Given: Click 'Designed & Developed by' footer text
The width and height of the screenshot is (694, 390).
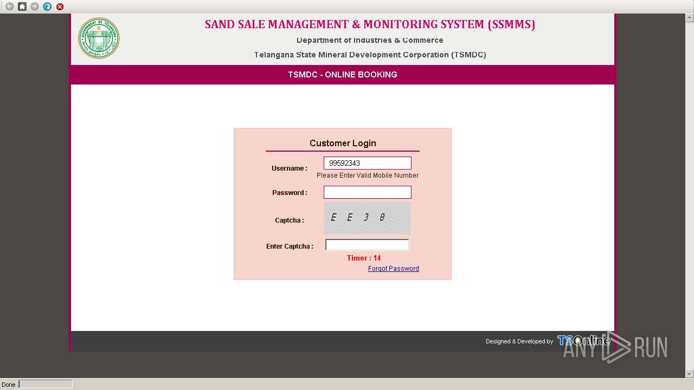Looking at the screenshot, I should [x=519, y=341].
